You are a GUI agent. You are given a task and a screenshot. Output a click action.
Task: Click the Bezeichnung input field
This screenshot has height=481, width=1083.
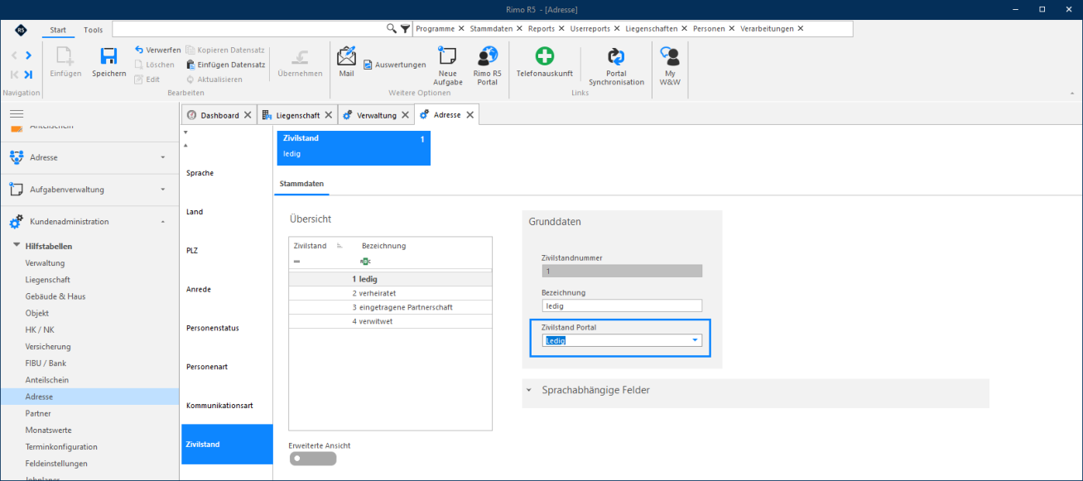[x=622, y=305]
